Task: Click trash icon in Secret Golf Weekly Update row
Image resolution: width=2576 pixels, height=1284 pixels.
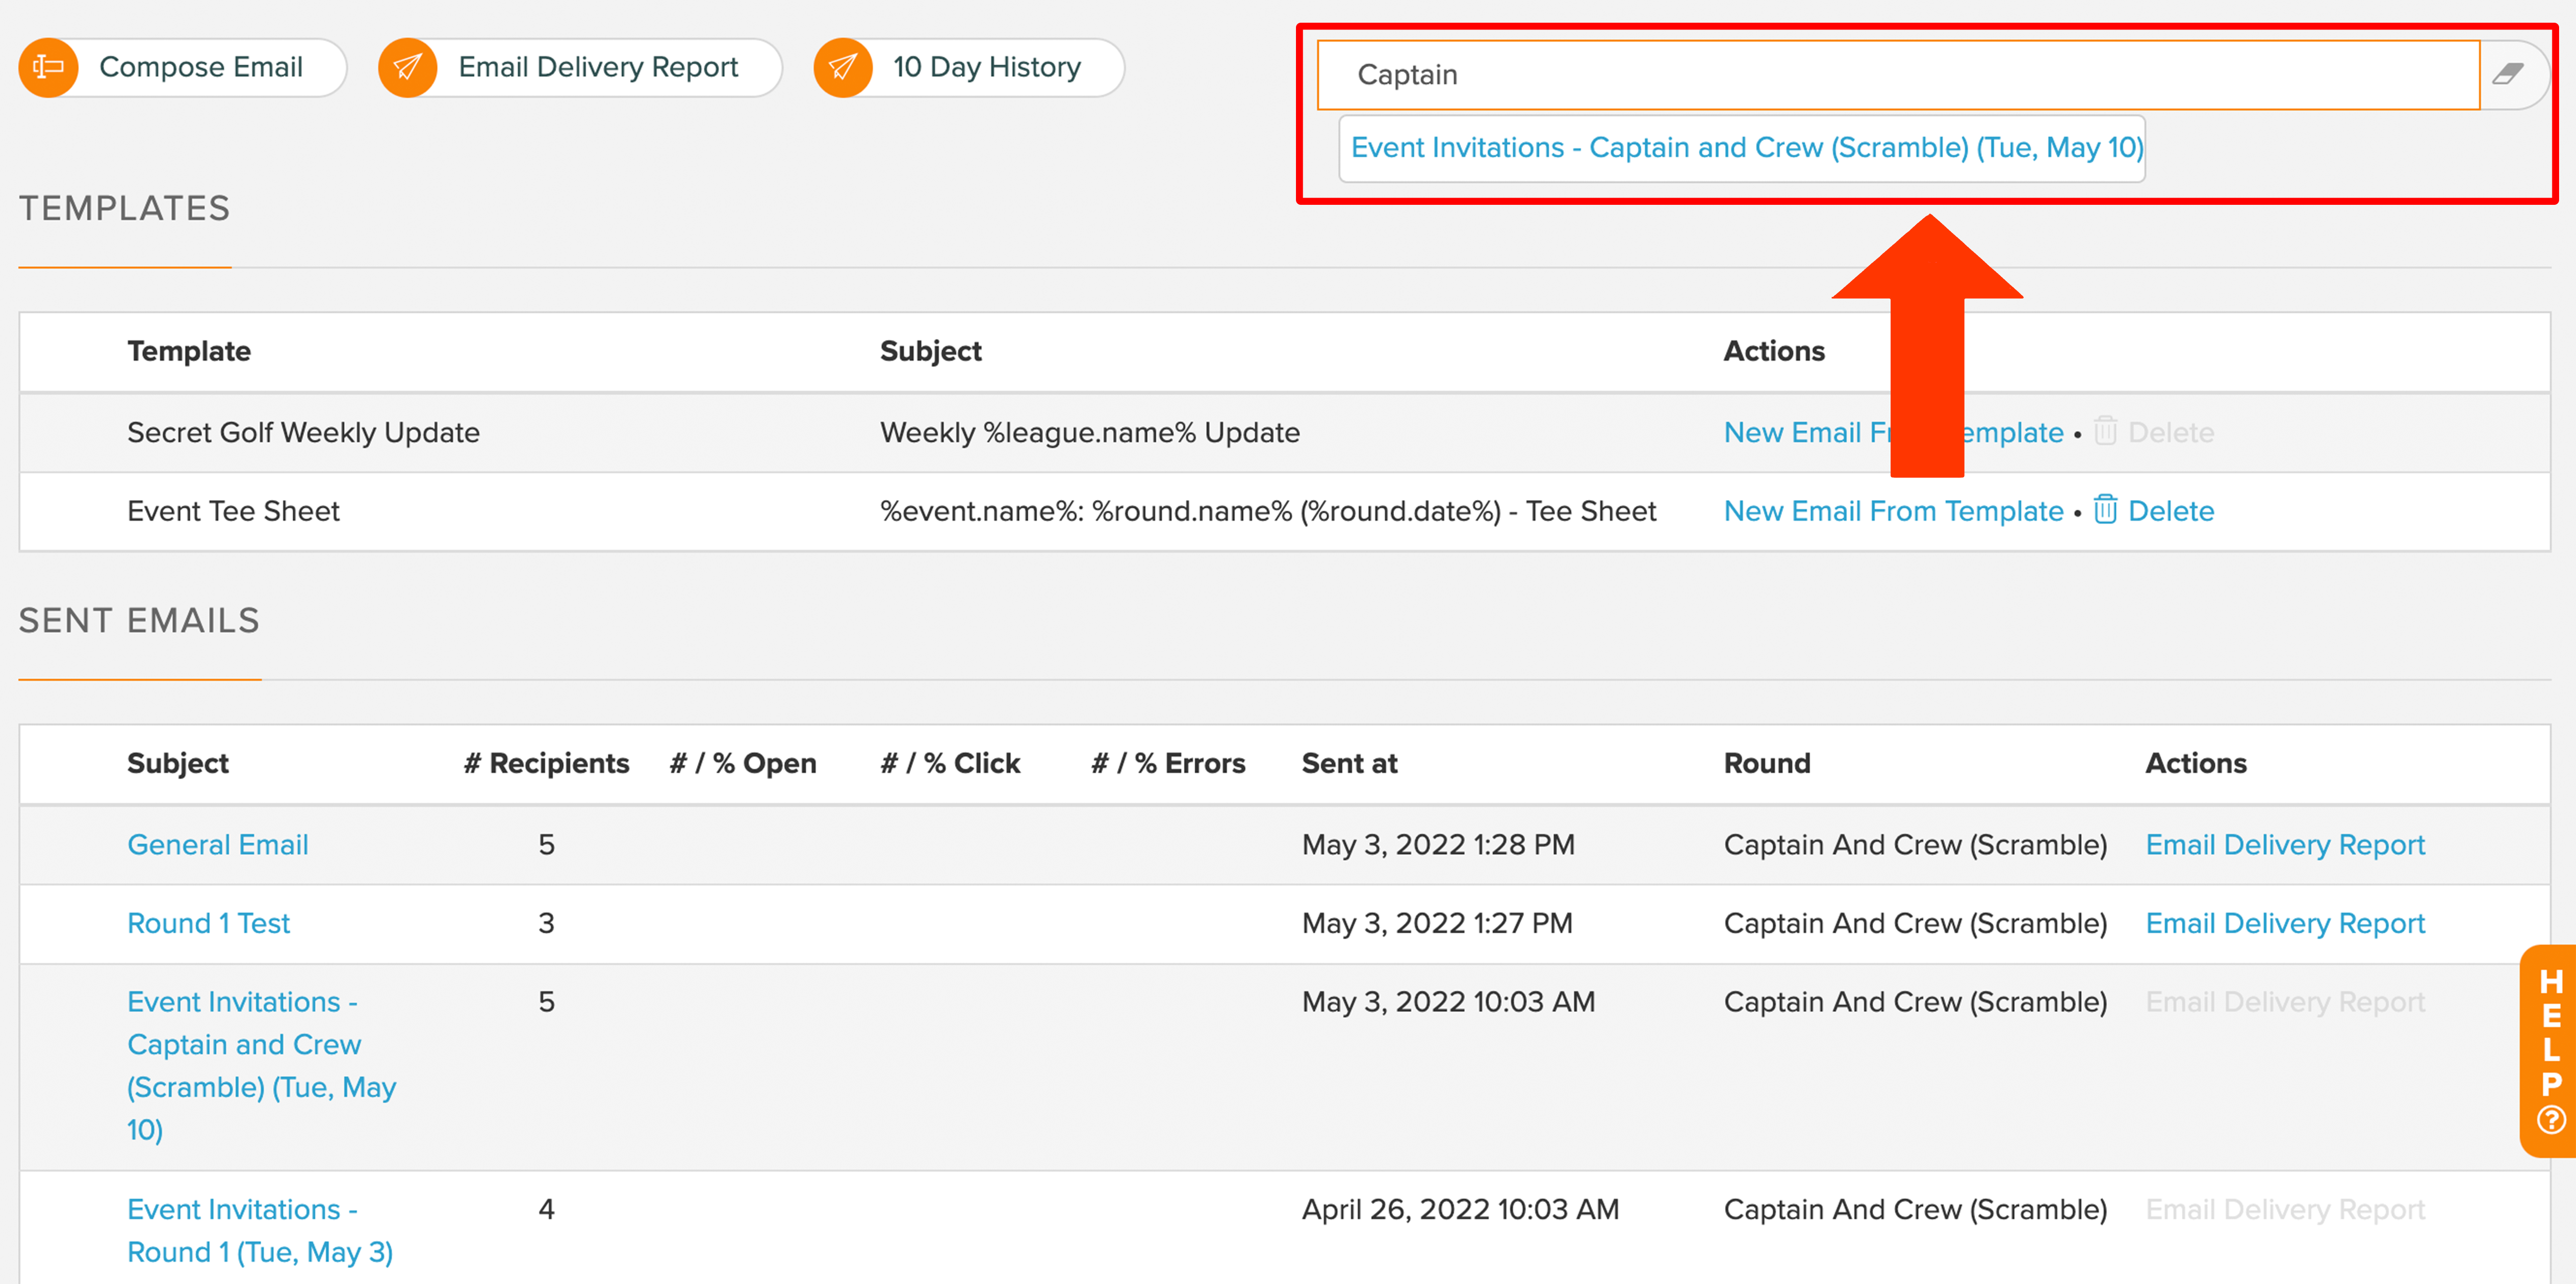Action: click(x=2105, y=431)
